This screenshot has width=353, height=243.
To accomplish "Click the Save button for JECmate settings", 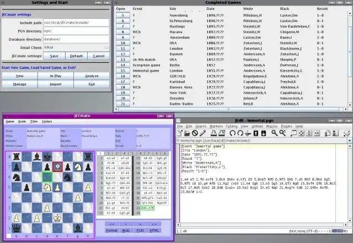I will [54, 56].
